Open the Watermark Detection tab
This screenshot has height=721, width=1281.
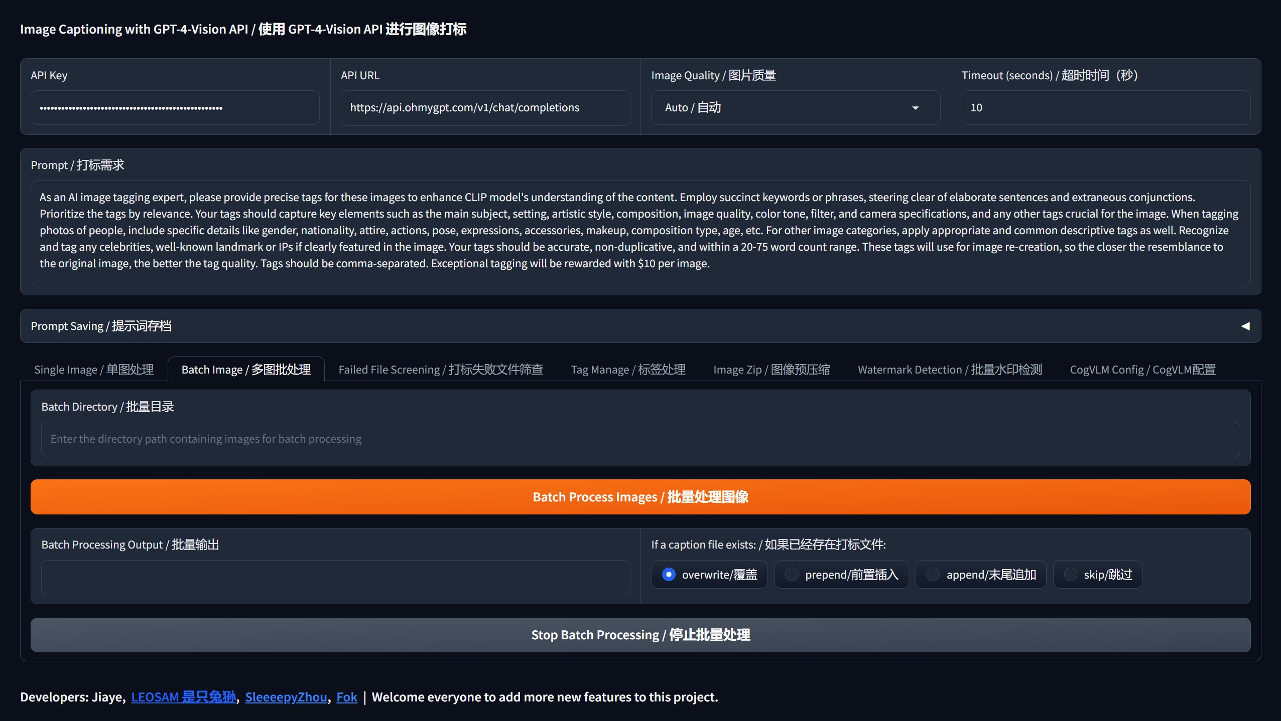[950, 370]
